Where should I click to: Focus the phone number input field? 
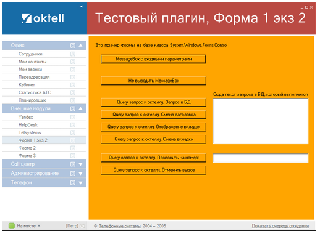(261, 158)
